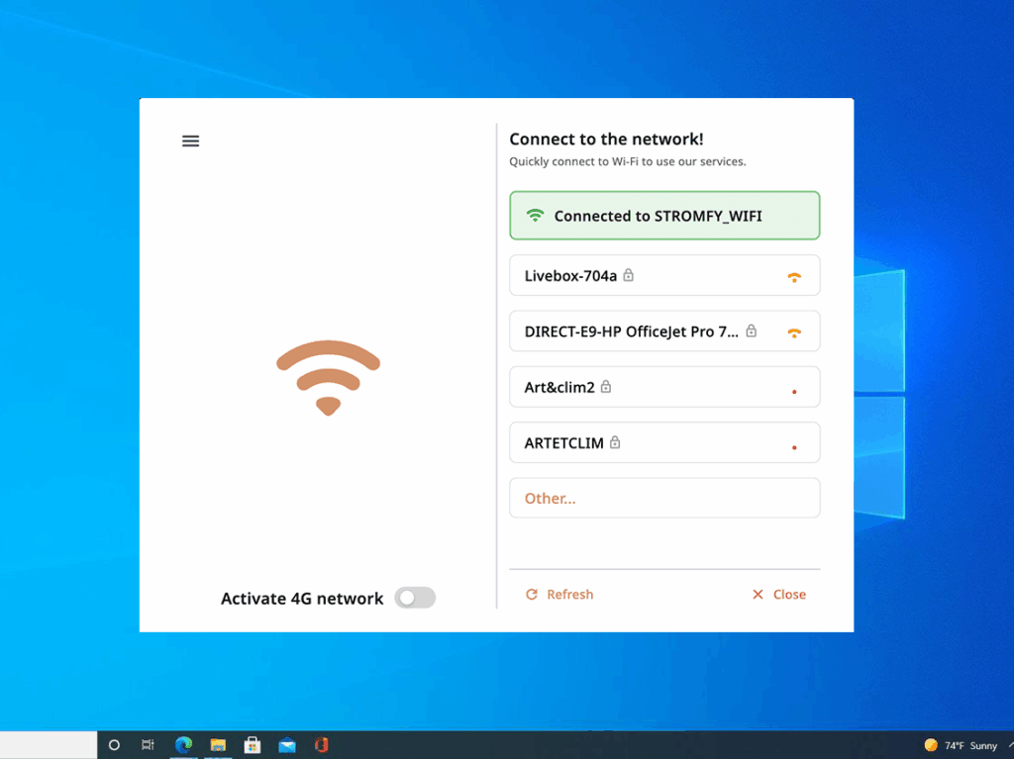Image resolution: width=1014 pixels, height=759 pixels.
Task: Open the Other... network option
Action: [x=664, y=499]
